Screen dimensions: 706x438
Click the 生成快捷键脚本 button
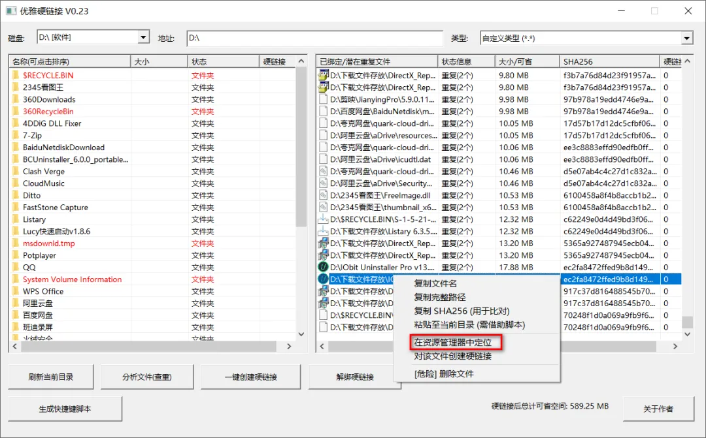65,409
